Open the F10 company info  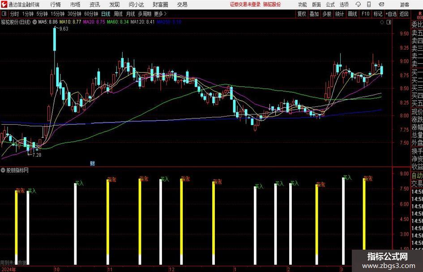tap(365, 14)
